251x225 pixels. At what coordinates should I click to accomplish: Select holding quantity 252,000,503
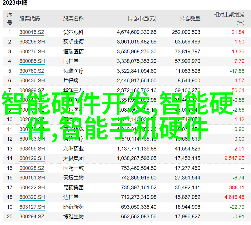point(186,32)
